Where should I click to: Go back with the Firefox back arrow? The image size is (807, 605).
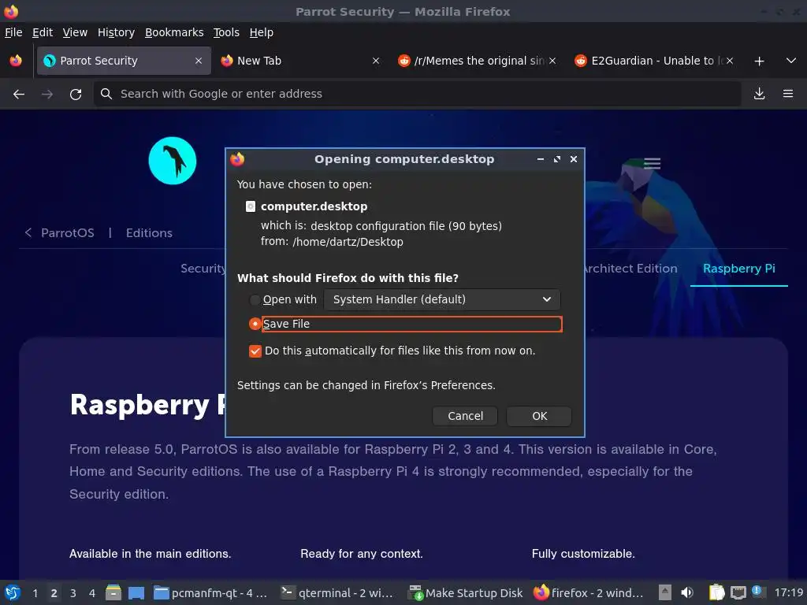coord(19,95)
